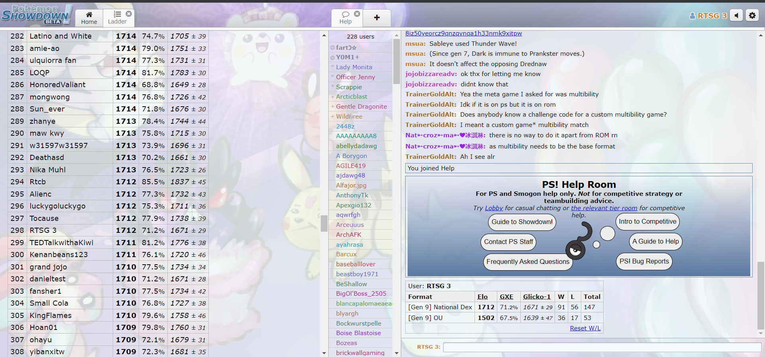Switch to the Home tab
765x357 pixels.
89,18
